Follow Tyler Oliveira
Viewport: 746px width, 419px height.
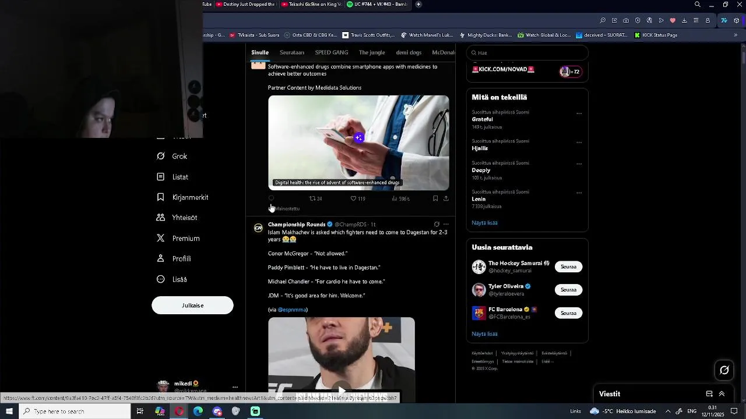point(568,290)
